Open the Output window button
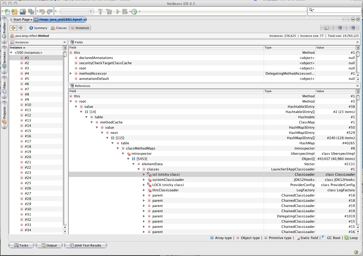This screenshot has width=363, height=256. tap(49, 245)
